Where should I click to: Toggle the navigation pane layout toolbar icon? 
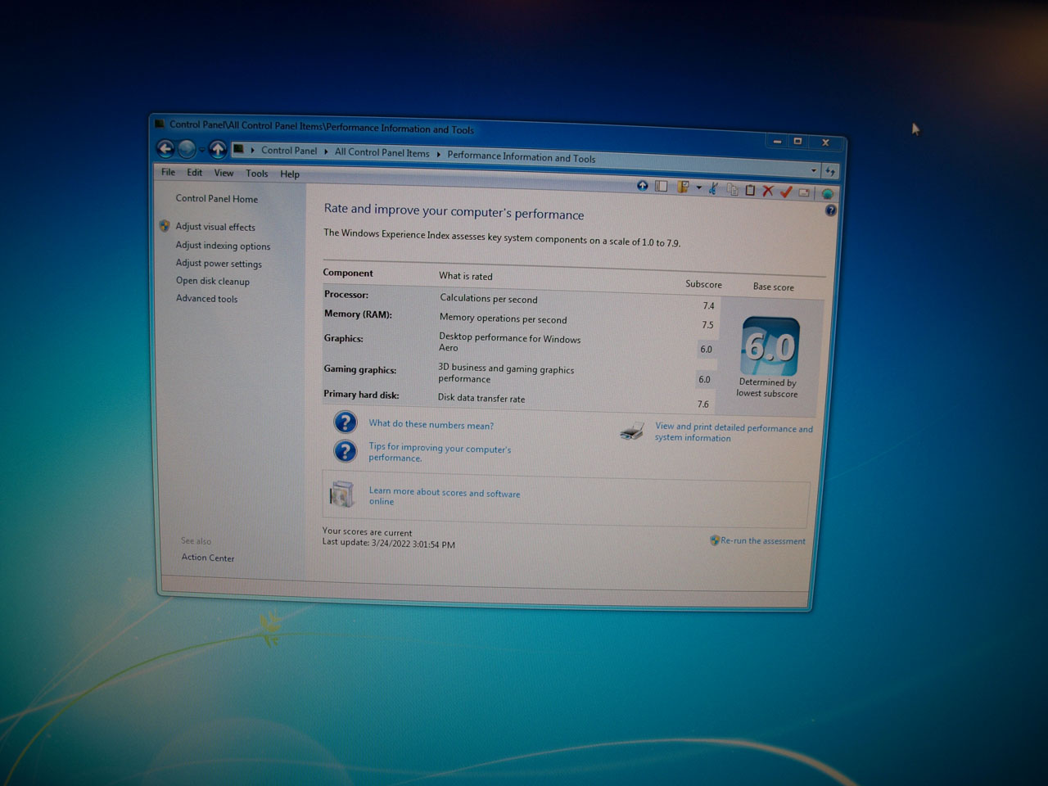click(661, 186)
